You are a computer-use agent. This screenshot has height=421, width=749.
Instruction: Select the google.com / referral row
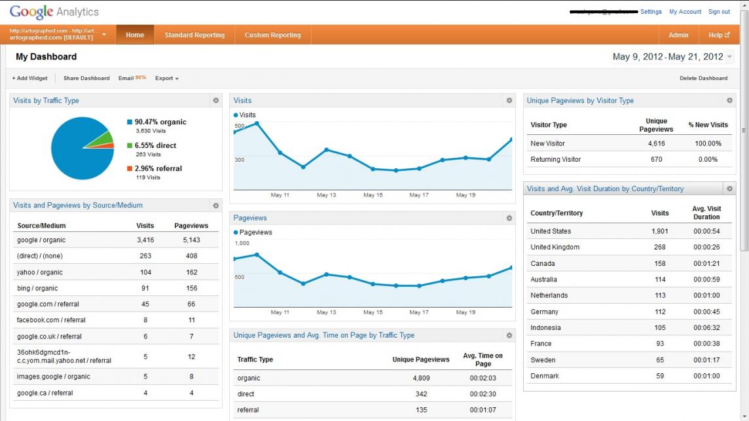point(116,304)
